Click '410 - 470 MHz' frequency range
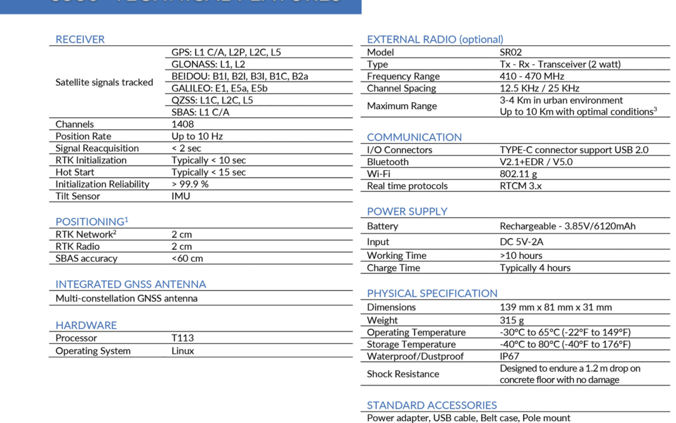 (531, 76)
